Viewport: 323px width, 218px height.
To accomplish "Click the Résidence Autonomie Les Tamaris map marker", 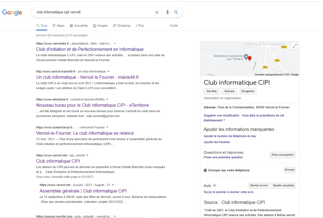I will coord(246,57).
